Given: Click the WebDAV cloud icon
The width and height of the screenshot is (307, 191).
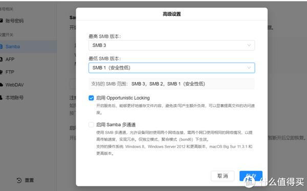Looking at the screenshot, I should click(2, 85).
